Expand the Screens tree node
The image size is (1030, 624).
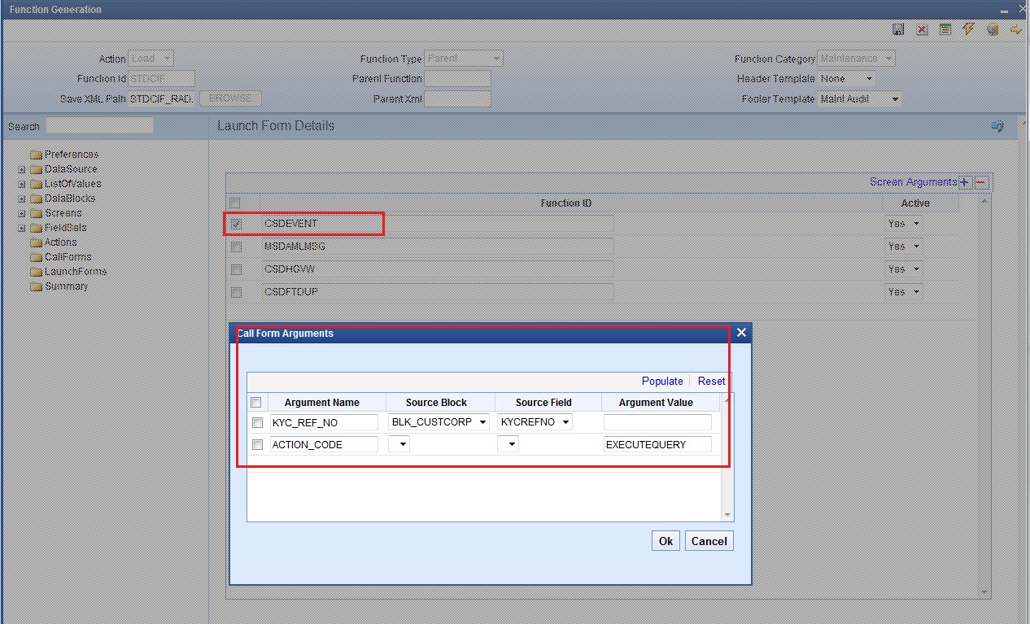(22, 214)
